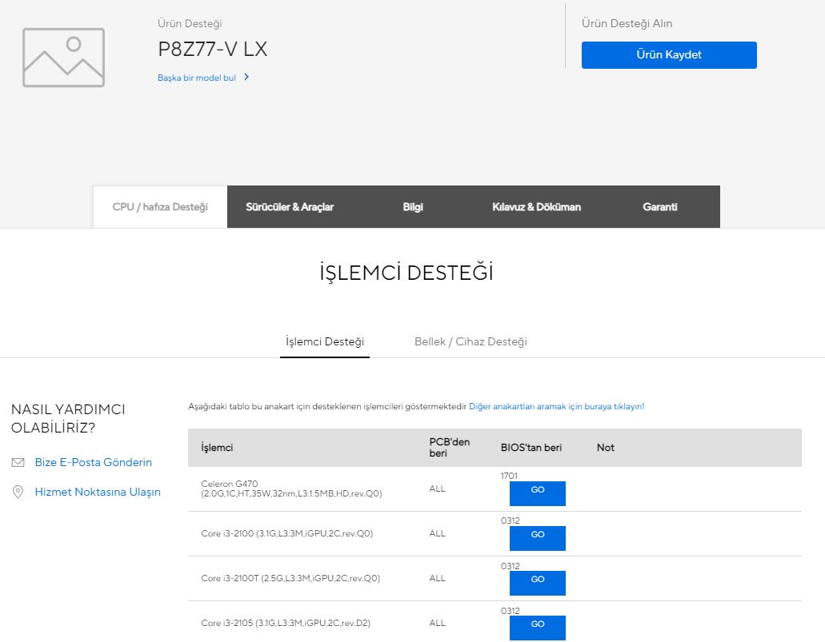
Task: Switch to Bellek / Cihaz Desteği sub-tab
Action: click(x=471, y=341)
